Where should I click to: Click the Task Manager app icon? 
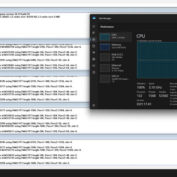pyautogui.click(x=94, y=18)
